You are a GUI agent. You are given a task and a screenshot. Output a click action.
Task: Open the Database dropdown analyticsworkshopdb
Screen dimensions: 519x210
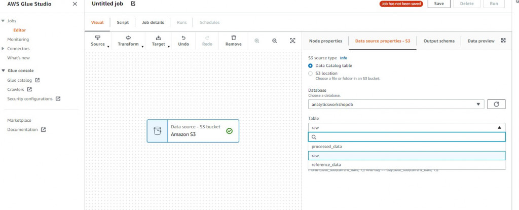click(x=396, y=104)
